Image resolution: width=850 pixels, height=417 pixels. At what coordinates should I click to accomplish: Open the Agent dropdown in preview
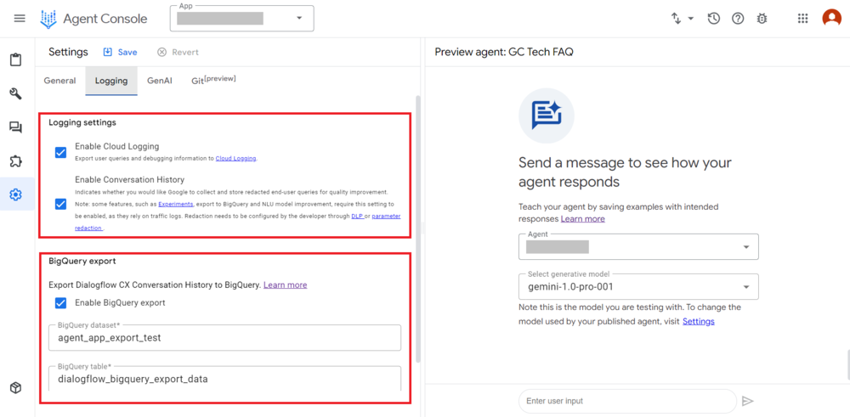pyautogui.click(x=638, y=247)
